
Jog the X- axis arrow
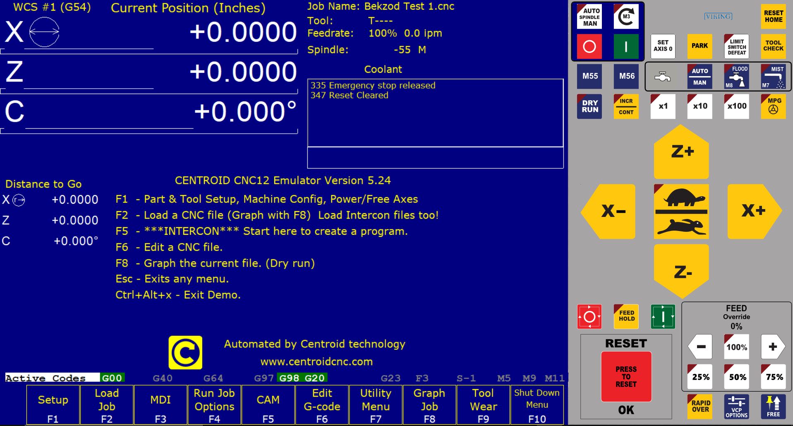click(608, 211)
